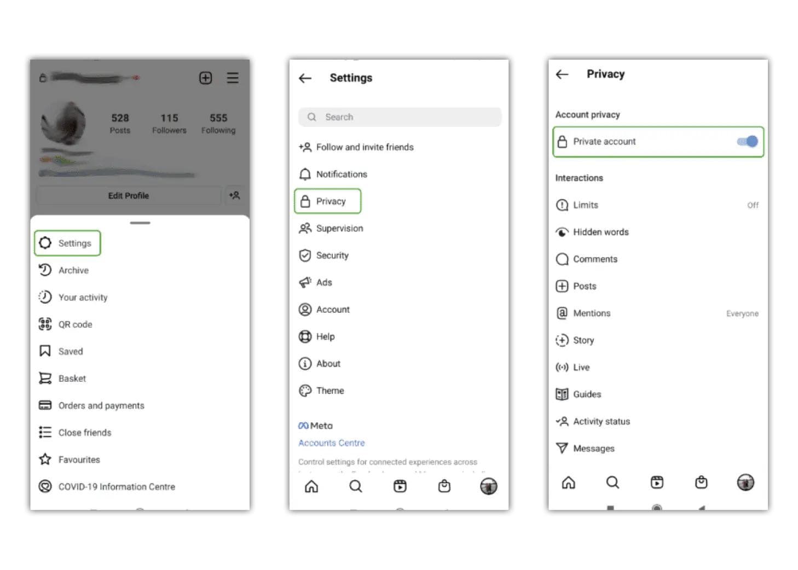This screenshot has width=798, height=570.
Task: Tap profile avatar in Privacy screen bottom bar
Action: (745, 482)
